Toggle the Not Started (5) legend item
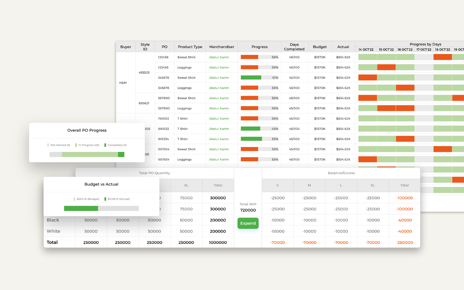Screen dimensions: 464x290 pos(59,145)
